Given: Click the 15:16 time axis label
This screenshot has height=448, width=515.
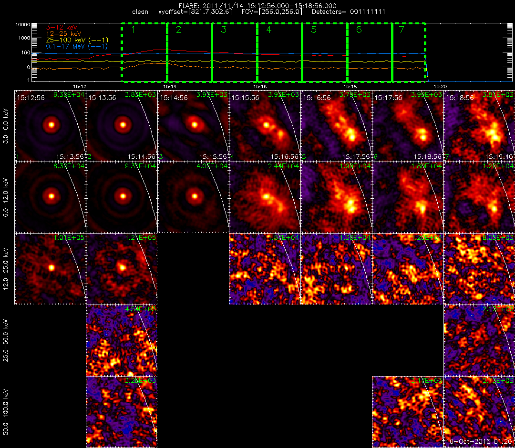Looking at the screenshot, I should point(260,86).
